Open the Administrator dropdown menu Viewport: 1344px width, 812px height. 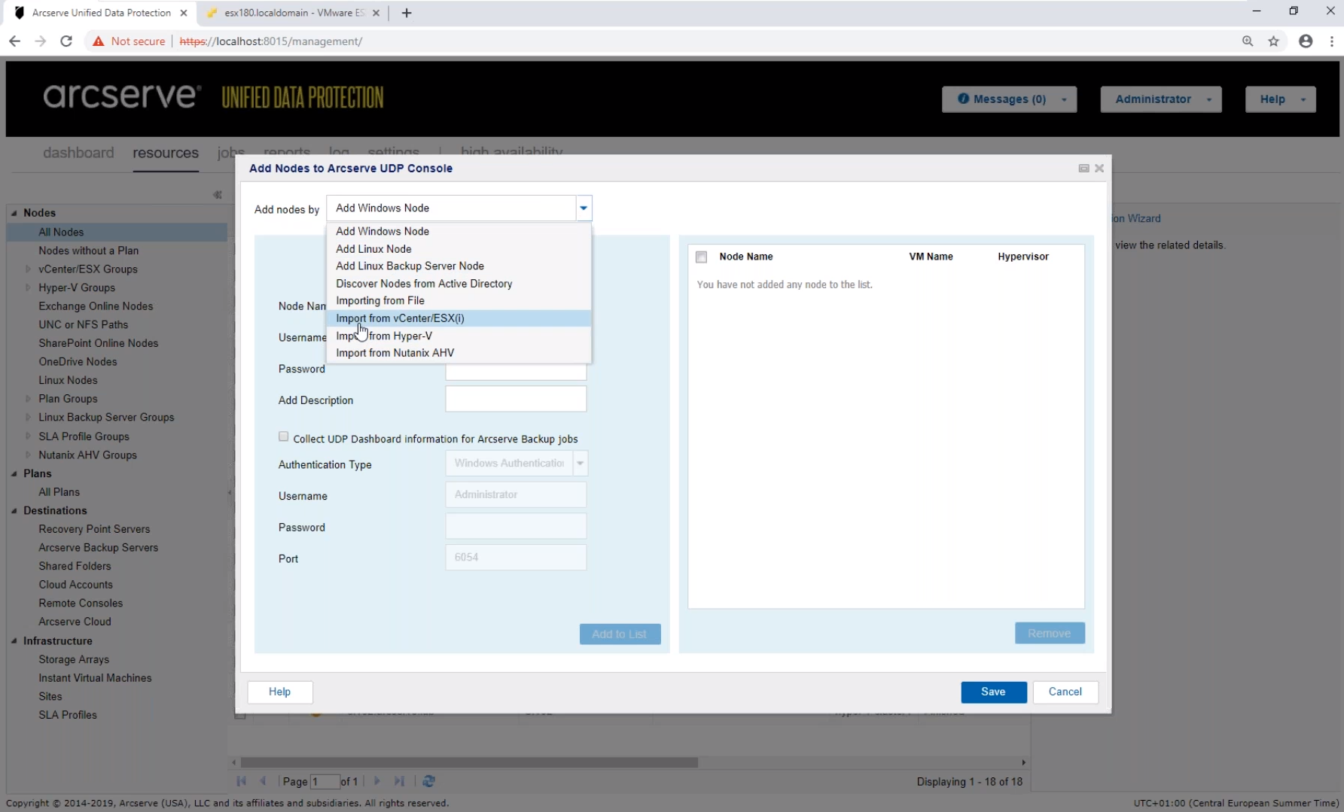pyautogui.click(x=1161, y=99)
